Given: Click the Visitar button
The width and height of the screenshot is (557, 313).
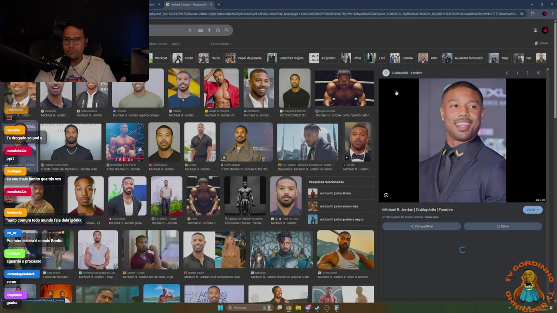Looking at the screenshot, I should [x=533, y=210].
